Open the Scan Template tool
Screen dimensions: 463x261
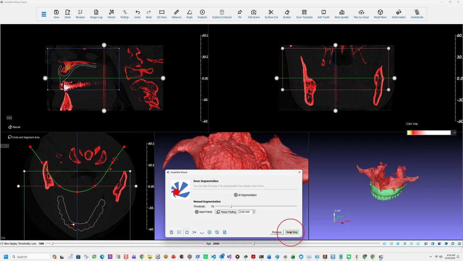(x=304, y=14)
